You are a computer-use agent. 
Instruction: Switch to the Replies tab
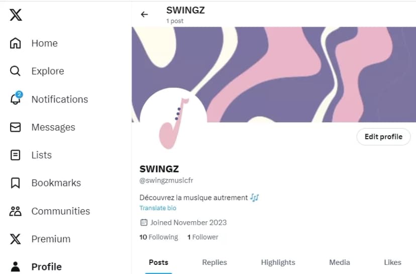(x=215, y=262)
